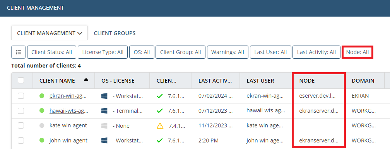Open the john-win-agent client link

pos(68,141)
